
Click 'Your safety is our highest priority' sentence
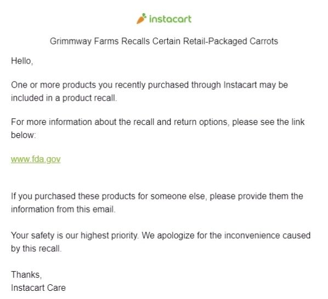point(75,235)
